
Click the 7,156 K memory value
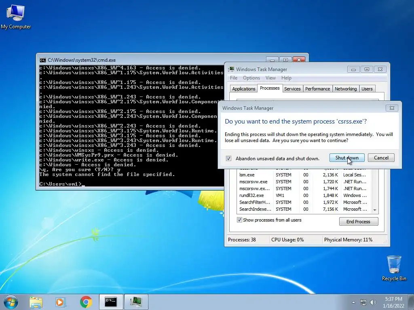[330, 209]
